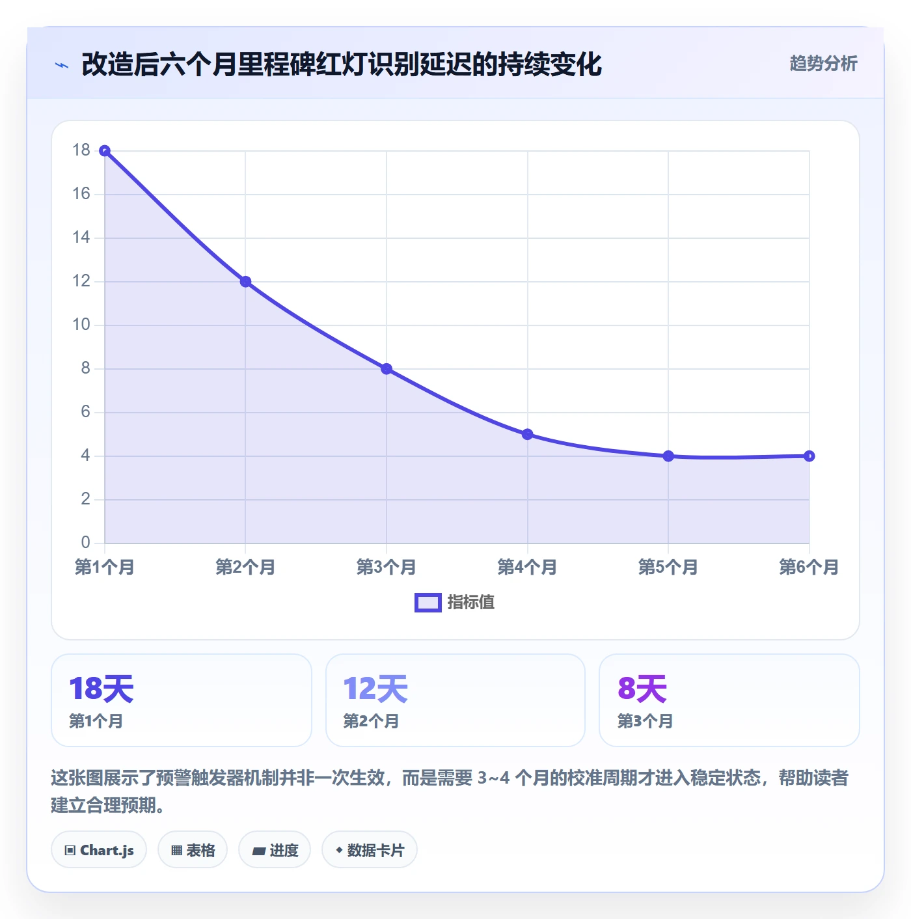
Task: Click the y-axis value 10
Action: 81,325
